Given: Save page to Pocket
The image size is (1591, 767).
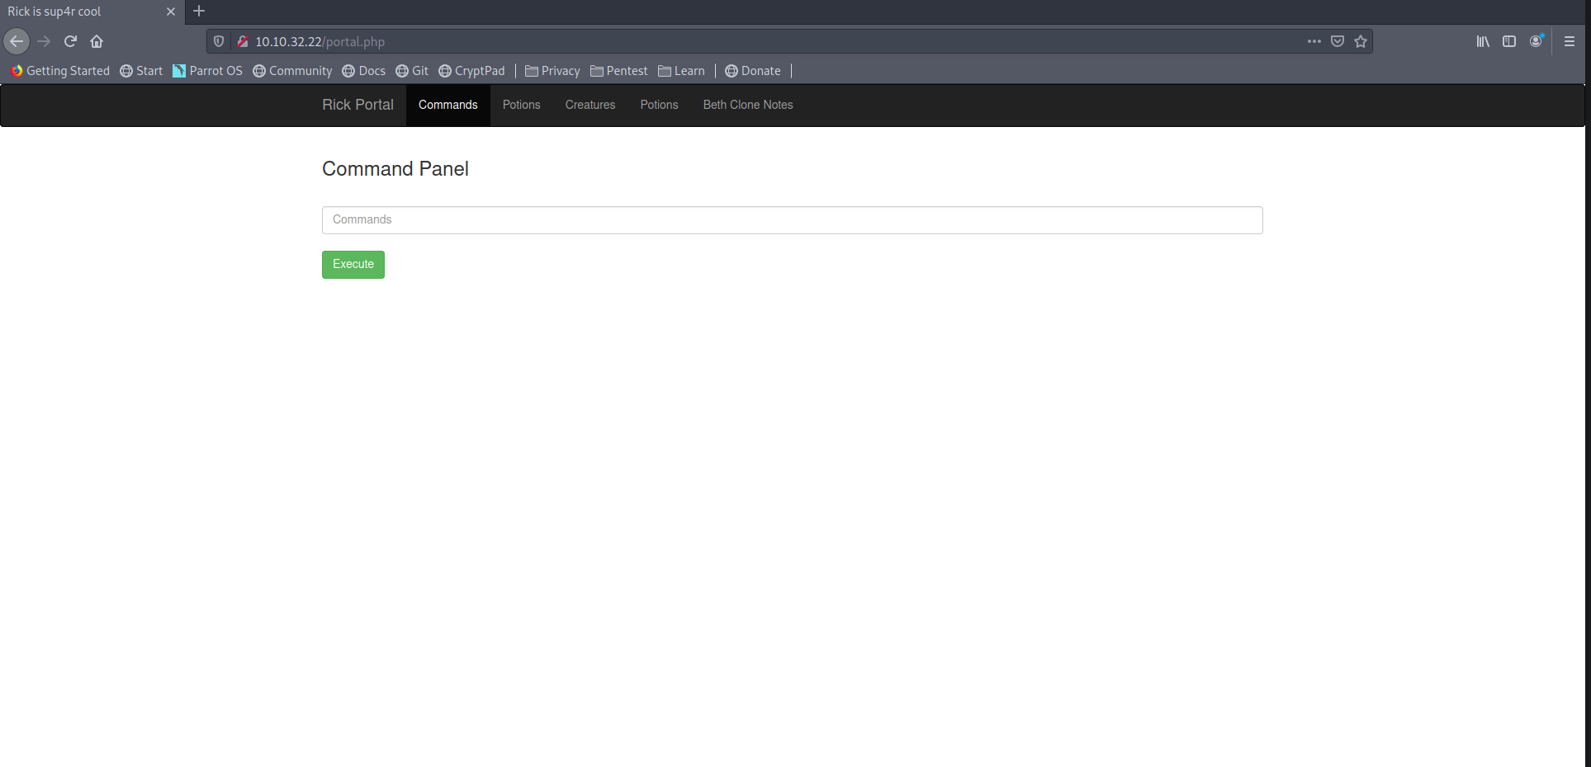Looking at the screenshot, I should coord(1338,41).
